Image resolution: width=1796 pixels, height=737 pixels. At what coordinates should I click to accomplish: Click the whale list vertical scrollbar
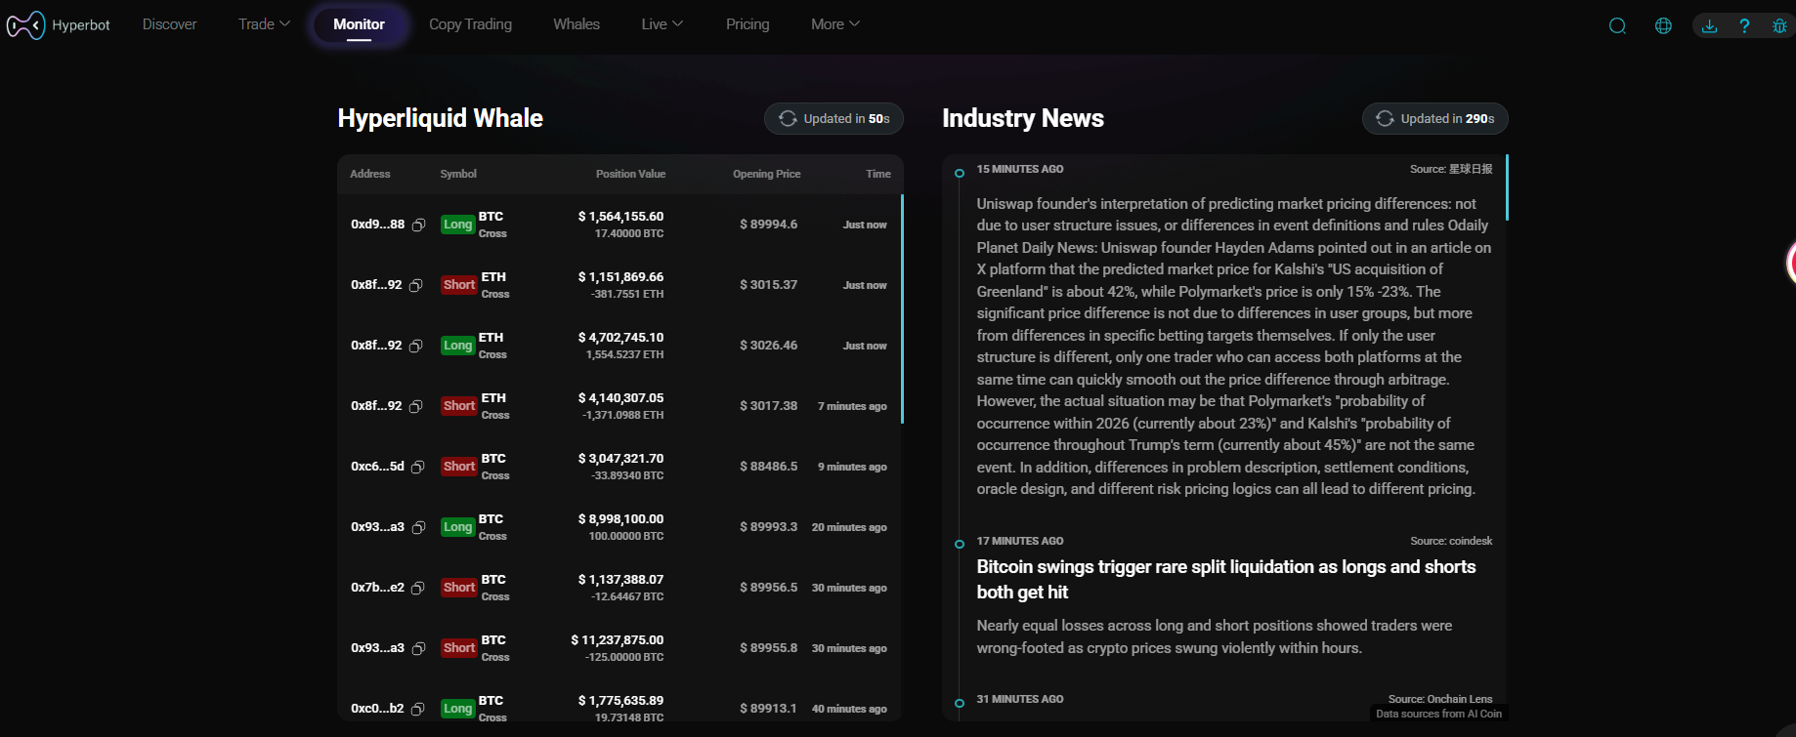(x=901, y=308)
